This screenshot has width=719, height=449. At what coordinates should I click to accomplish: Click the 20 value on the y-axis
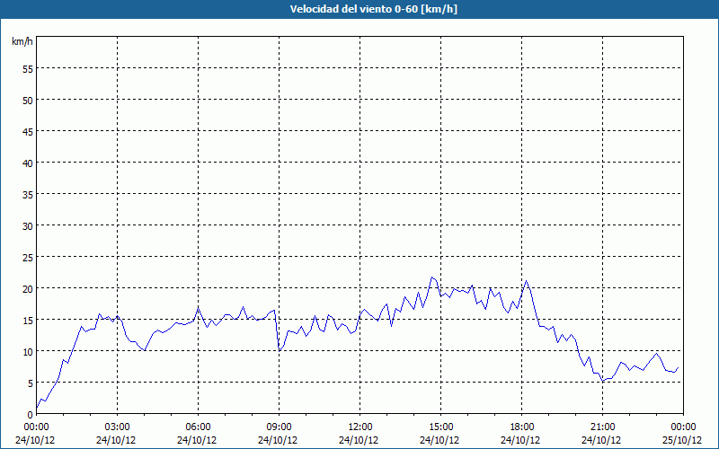[x=28, y=288]
